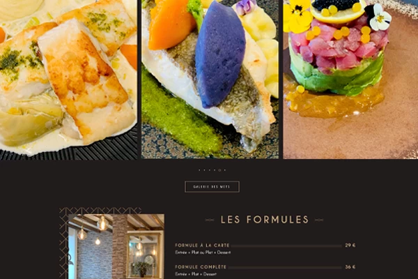Open the restaurant interior photo
This screenshot has height=279, width=418.
click(116, 246)
